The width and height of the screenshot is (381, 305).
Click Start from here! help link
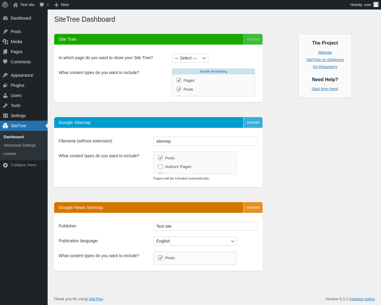pos(325,89)
